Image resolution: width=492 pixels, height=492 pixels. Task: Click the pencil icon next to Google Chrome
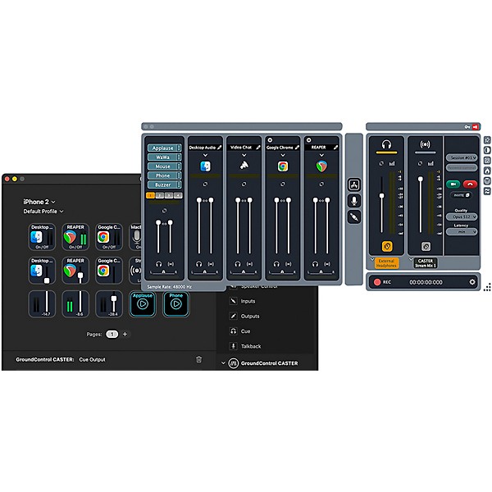tap(297, 147)
